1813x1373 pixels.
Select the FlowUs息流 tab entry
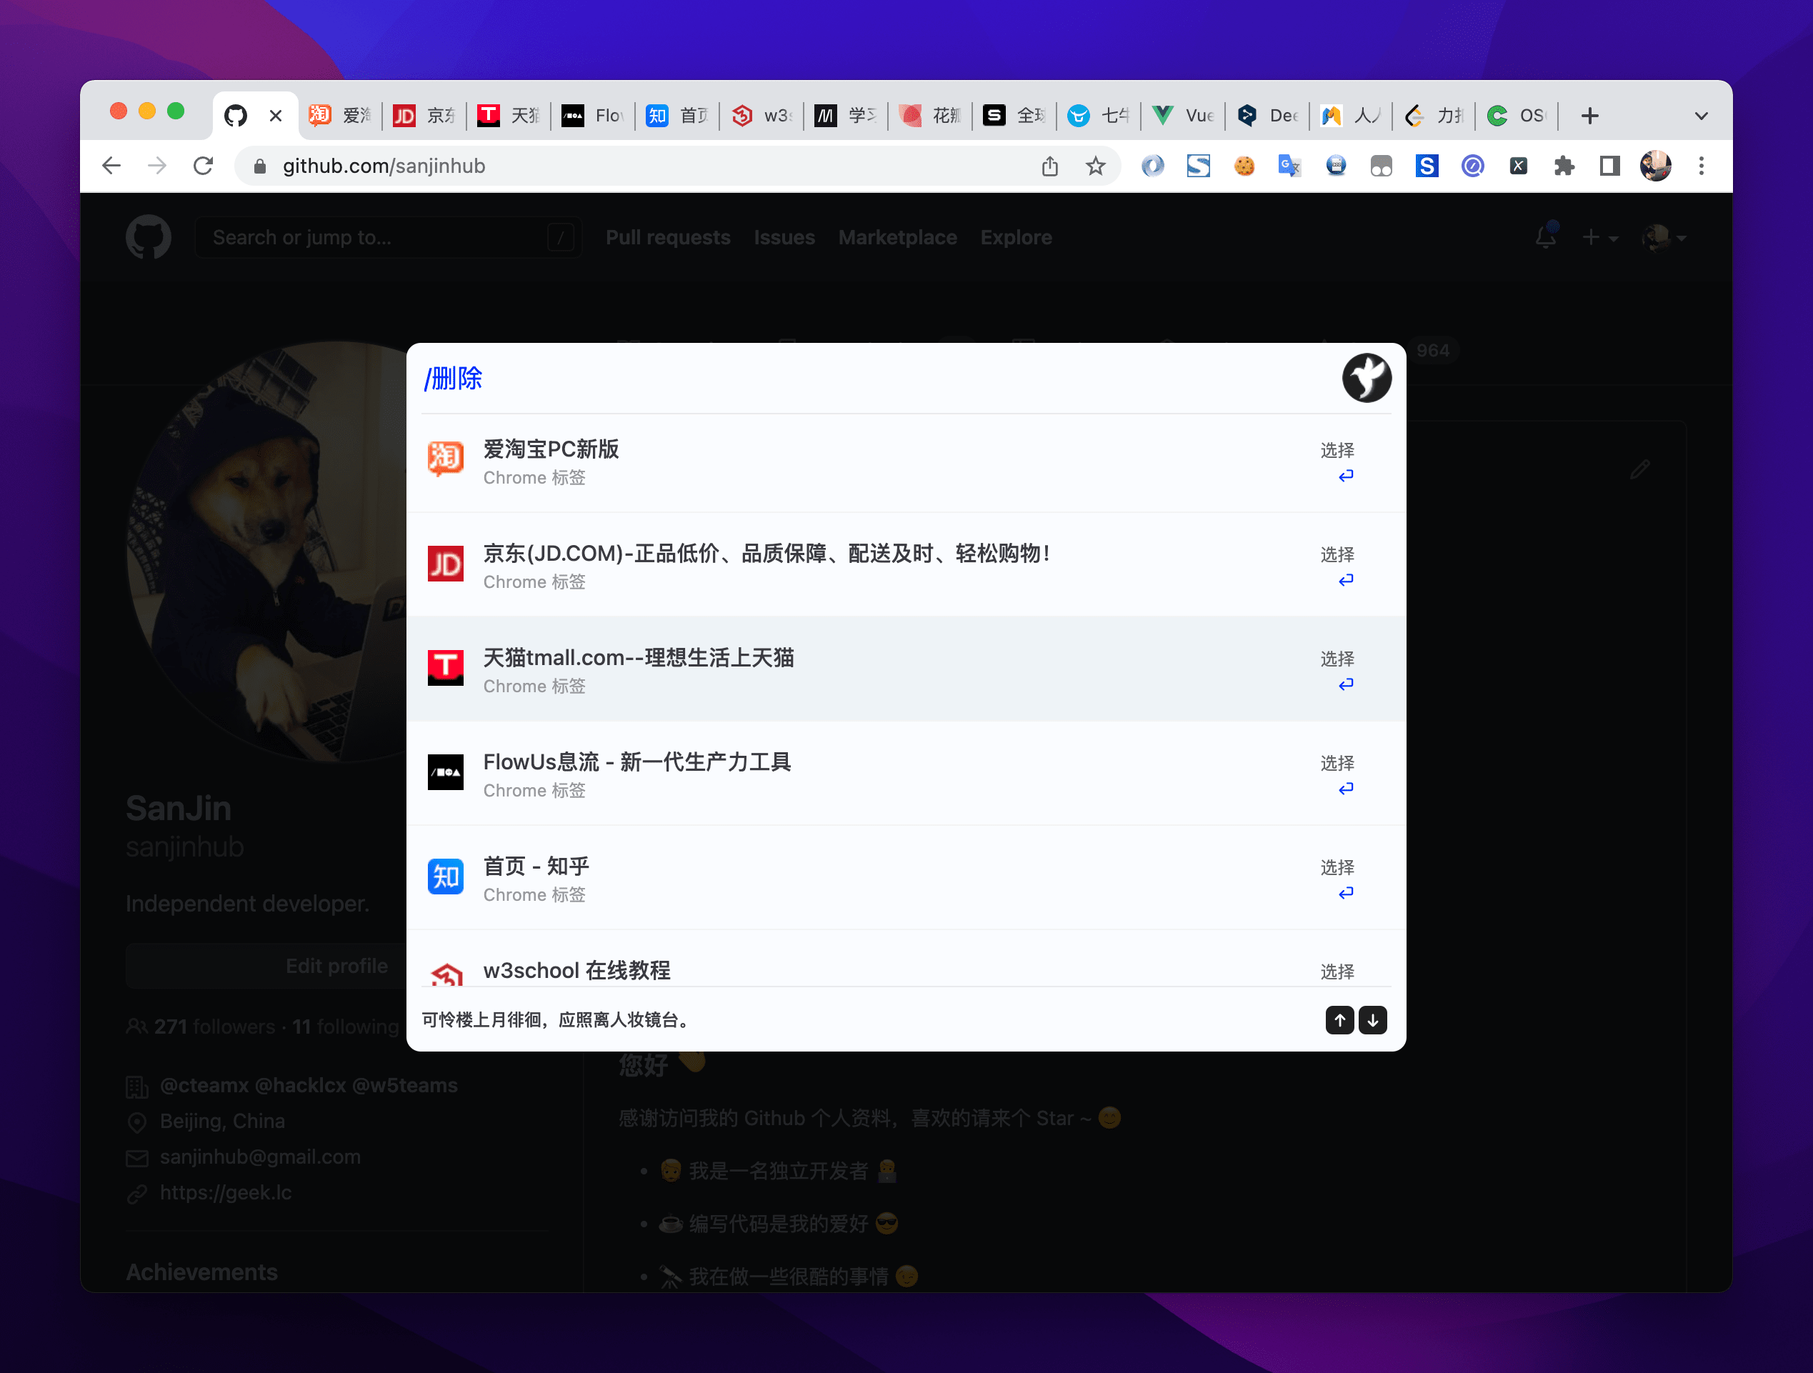[636, 773]
